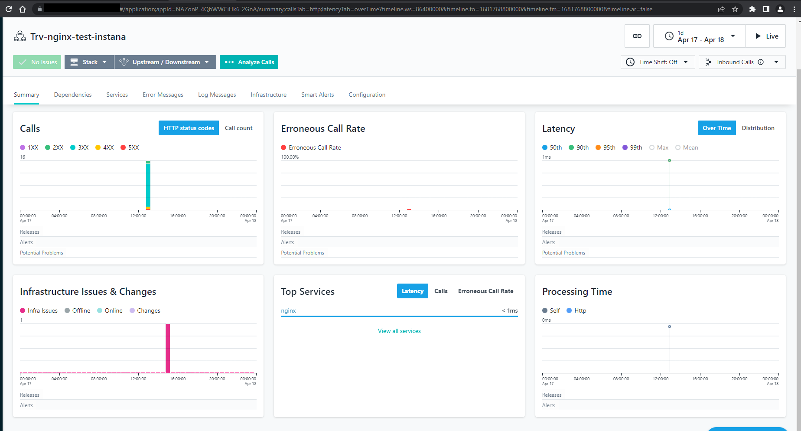Click the info icon beside Inbound Calls
Screen dimensions: 801x431
click(762, 62)
